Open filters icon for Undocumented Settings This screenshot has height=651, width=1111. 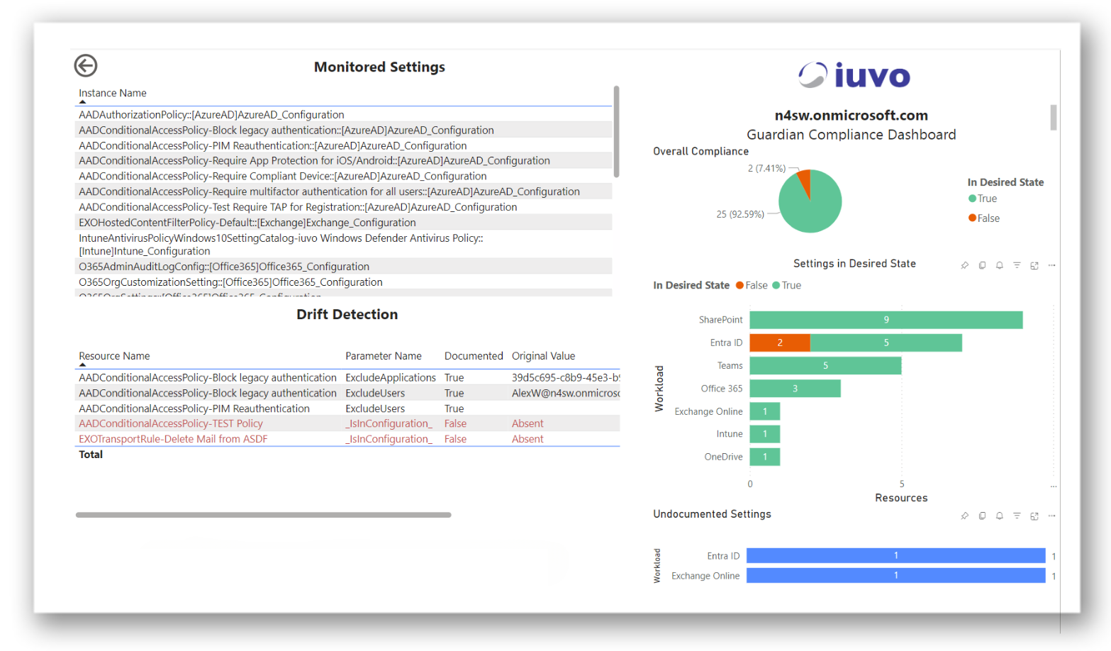(1017, 516)
